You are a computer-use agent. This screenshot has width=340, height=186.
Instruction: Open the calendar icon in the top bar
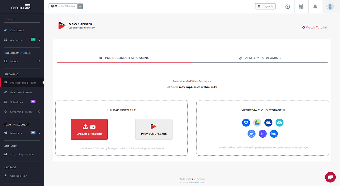(x=301, y=6)
